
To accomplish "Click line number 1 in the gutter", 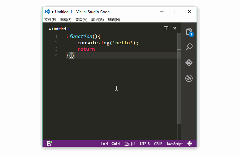I will point(56,36).
